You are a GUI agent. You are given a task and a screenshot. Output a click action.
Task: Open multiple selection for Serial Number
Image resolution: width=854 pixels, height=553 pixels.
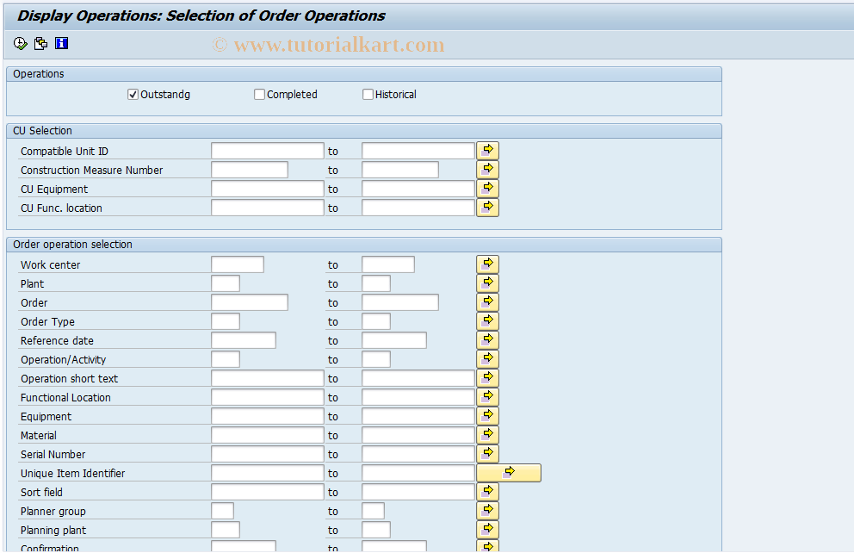coord(487,453)
